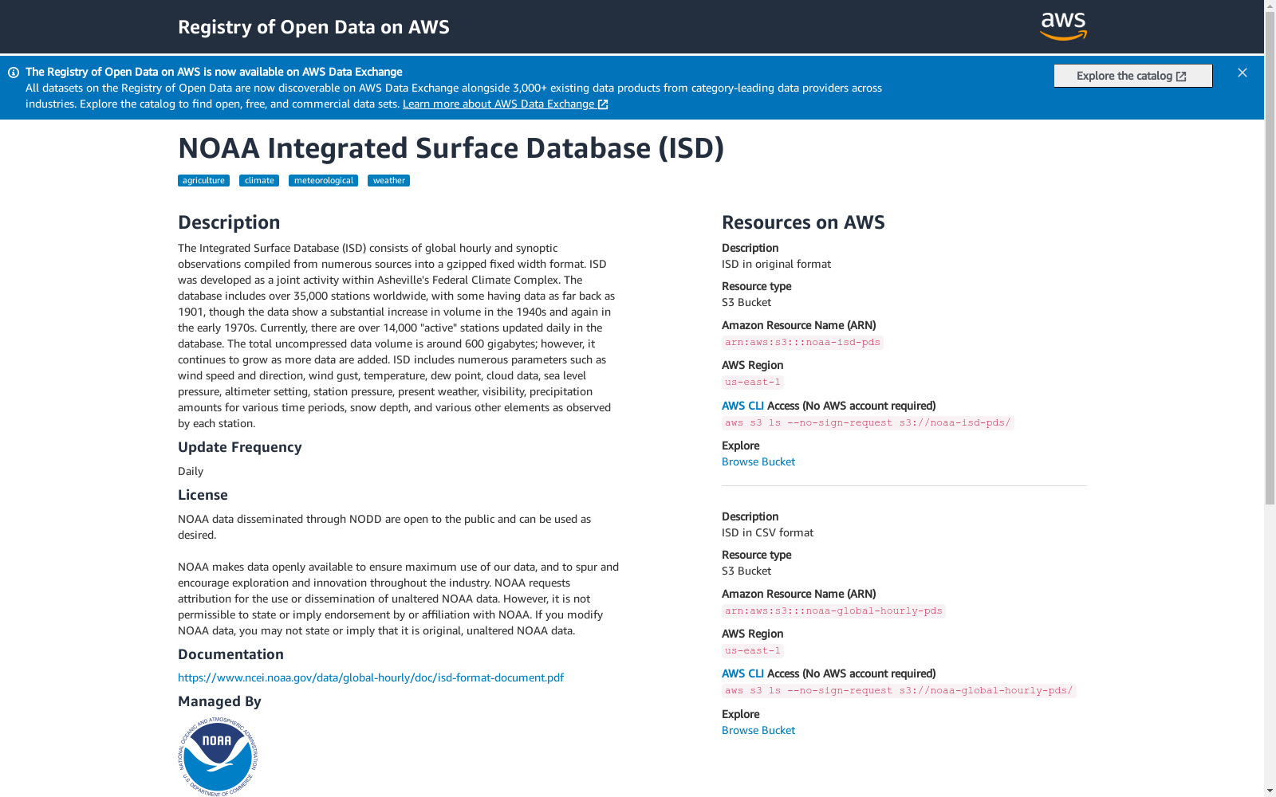Click the scrollbar down arrow
Image resolution: width=1276 pixels, height=797 pixels.
(x=1270, y=791)
